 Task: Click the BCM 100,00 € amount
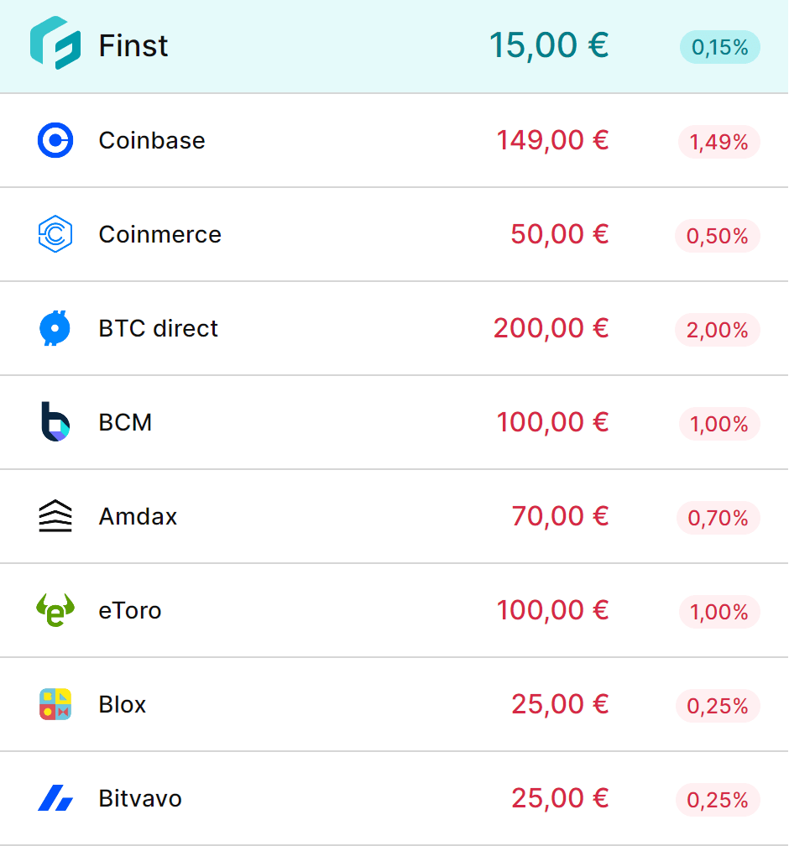coord(552,421)
